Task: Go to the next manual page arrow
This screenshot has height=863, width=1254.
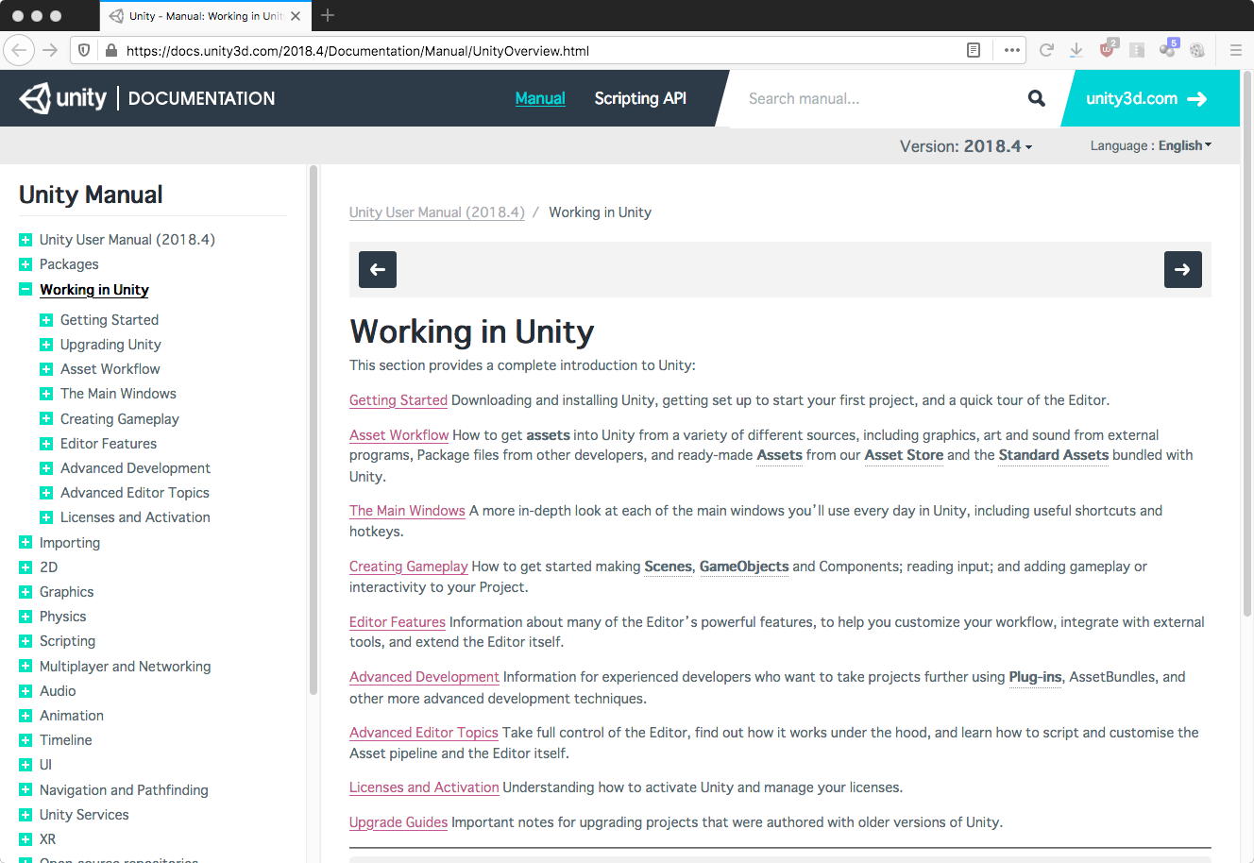Action: 1183,269
